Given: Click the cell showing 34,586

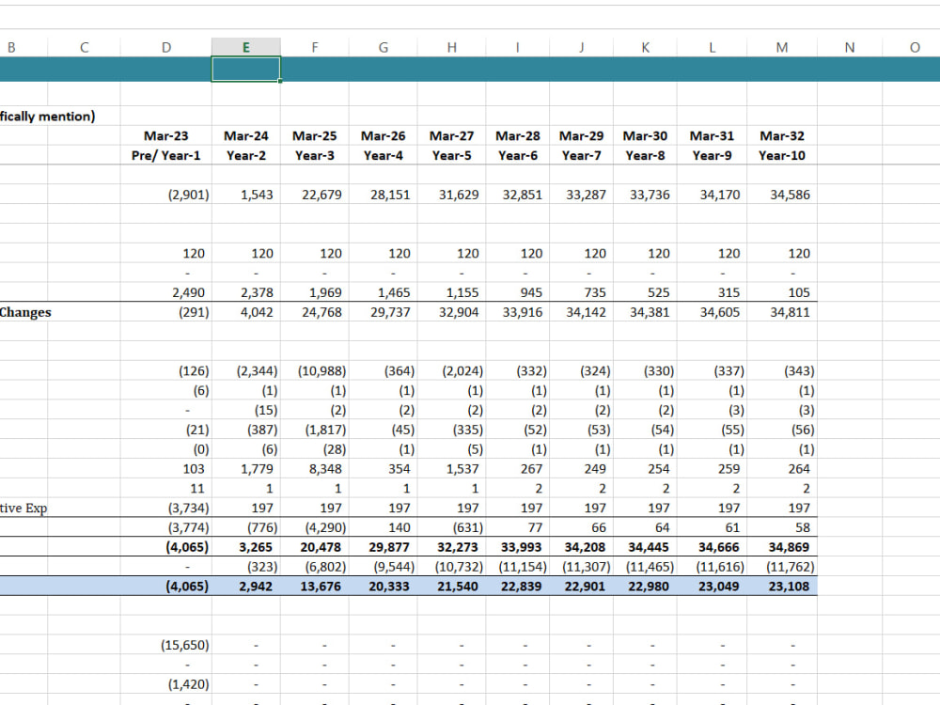Looking at the screenshot, I should coord(782,195).
